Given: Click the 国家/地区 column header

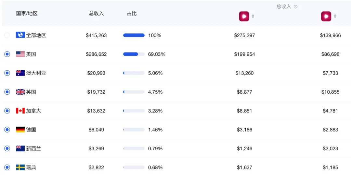Looking at the screenshot, I should (27, 14).
